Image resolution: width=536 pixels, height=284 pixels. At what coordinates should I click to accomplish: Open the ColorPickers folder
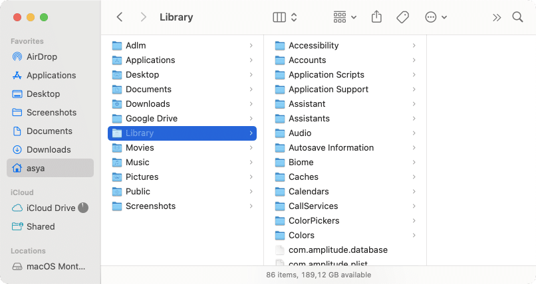(345, 221)
